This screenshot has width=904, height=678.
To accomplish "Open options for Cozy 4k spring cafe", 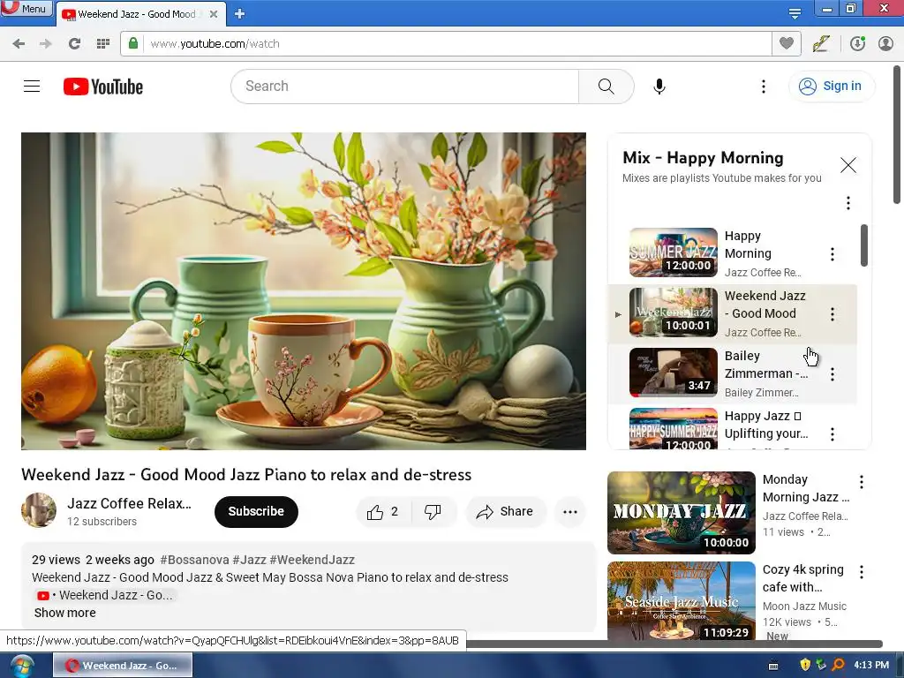I will point(862,572).
